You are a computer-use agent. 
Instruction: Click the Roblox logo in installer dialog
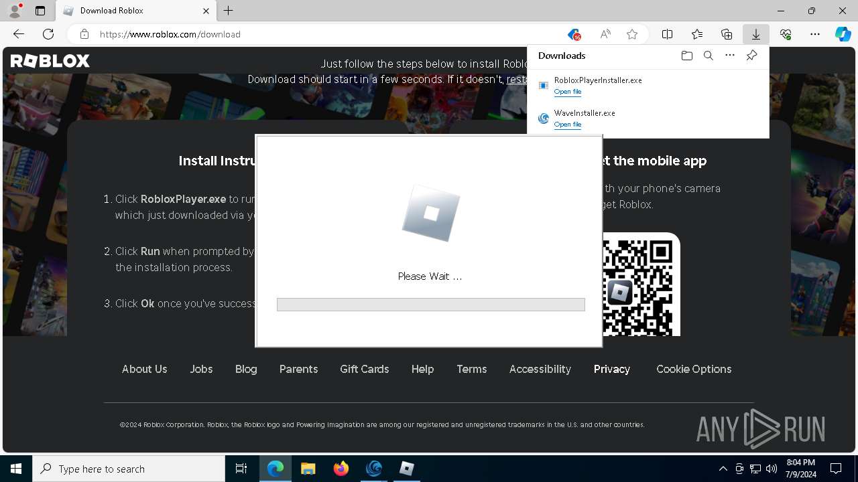[431, 214]
